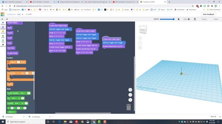Select the Rotate block in the palette
Image resolution: width=222 pixels, height=124 pixels.
click(x=10, y=33)
